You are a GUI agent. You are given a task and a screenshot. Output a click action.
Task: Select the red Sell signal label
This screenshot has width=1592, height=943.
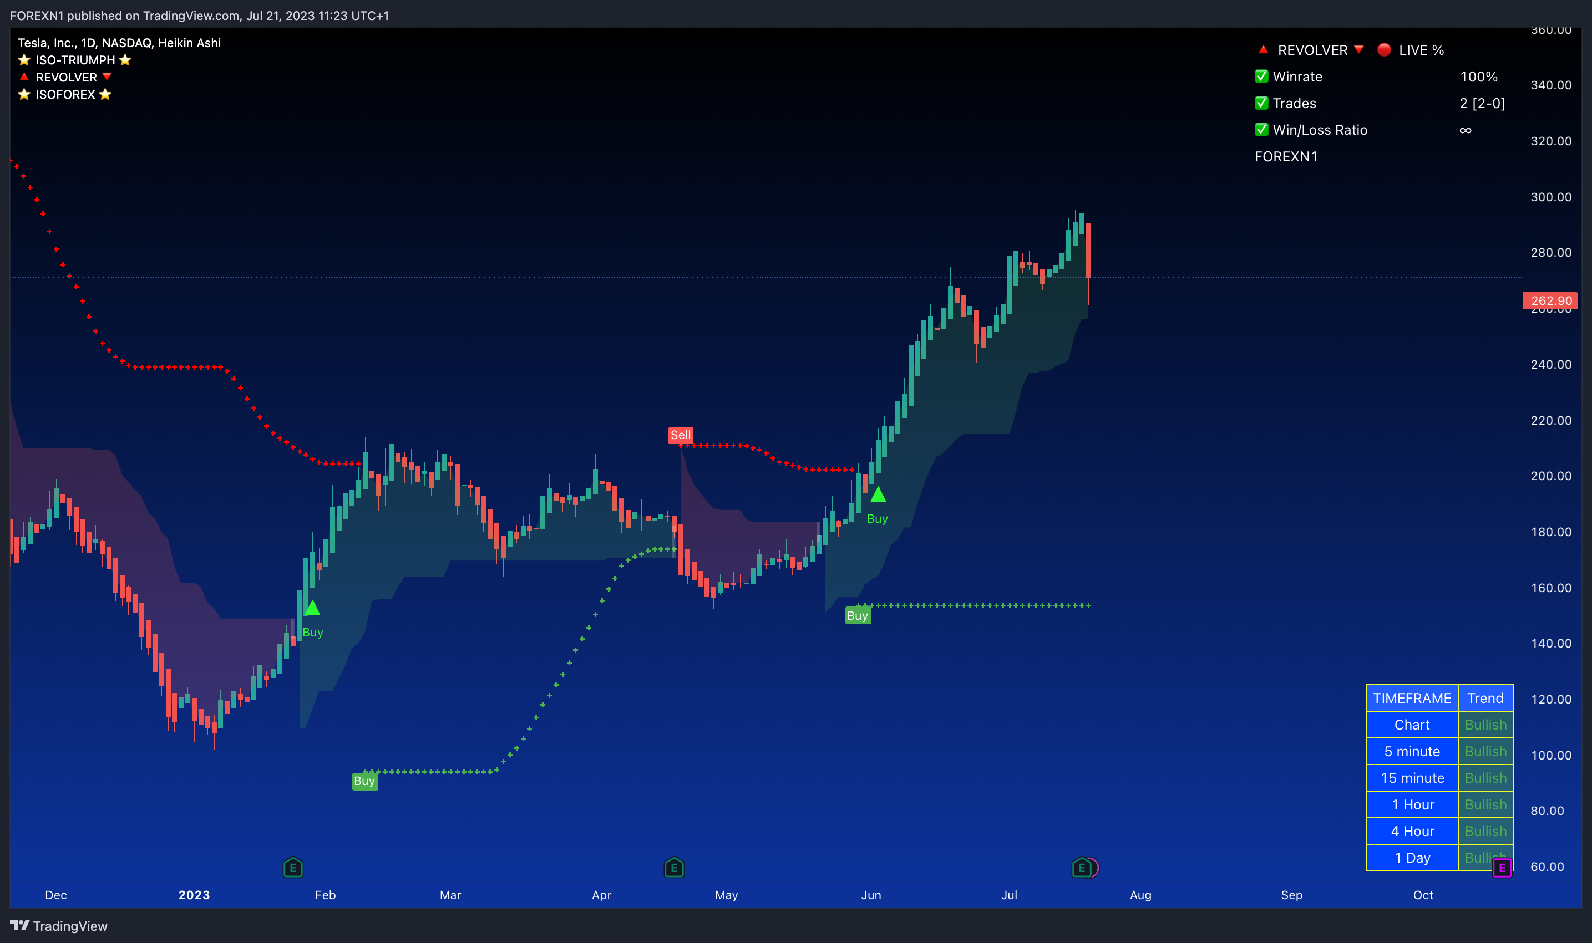pyautogui.click(x=680, y=435)
